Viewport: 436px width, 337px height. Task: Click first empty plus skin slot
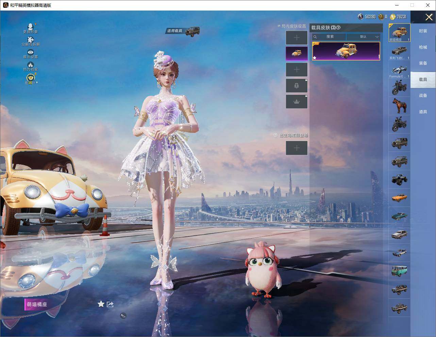pyautogui.click(x=297, y=37)
